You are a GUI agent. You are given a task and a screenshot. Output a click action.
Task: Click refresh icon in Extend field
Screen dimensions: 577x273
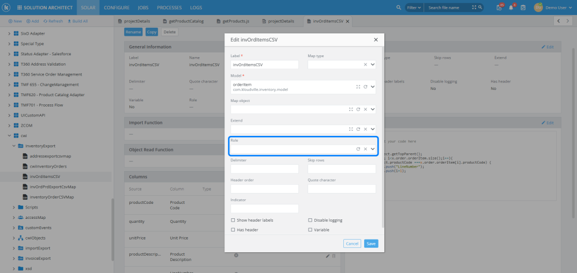[x=358, y=129]
